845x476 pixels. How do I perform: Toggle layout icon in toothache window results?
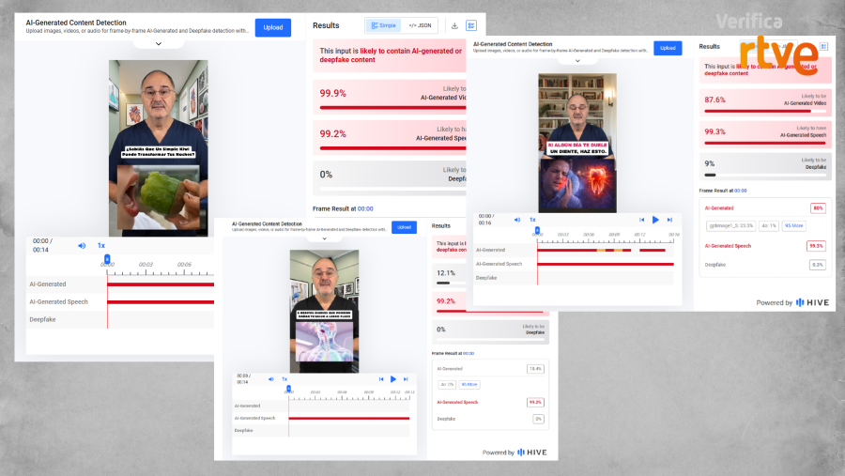[823, 46]
